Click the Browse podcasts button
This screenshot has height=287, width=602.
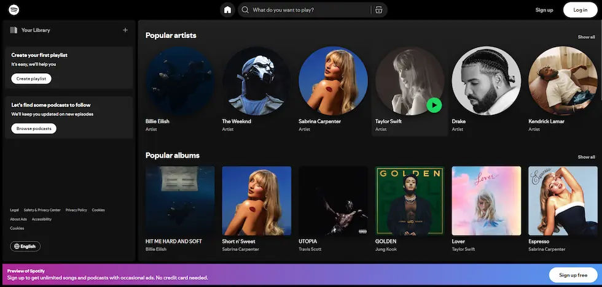click(x=34, y=128)
